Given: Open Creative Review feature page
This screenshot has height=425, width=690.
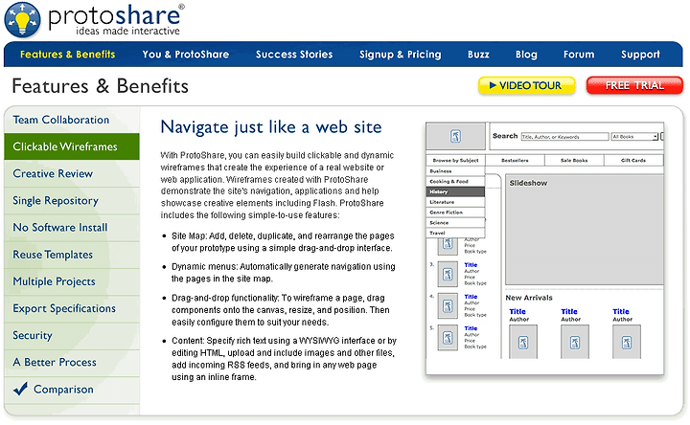Looking at the screenshot, I should point(72,173).
